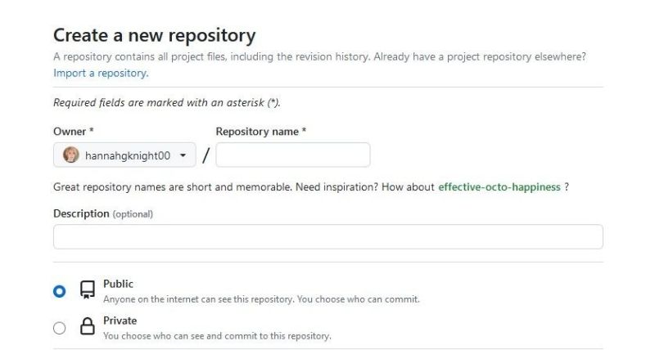
Task: Click the bold Public option label
Action: (x=118, y=284)
